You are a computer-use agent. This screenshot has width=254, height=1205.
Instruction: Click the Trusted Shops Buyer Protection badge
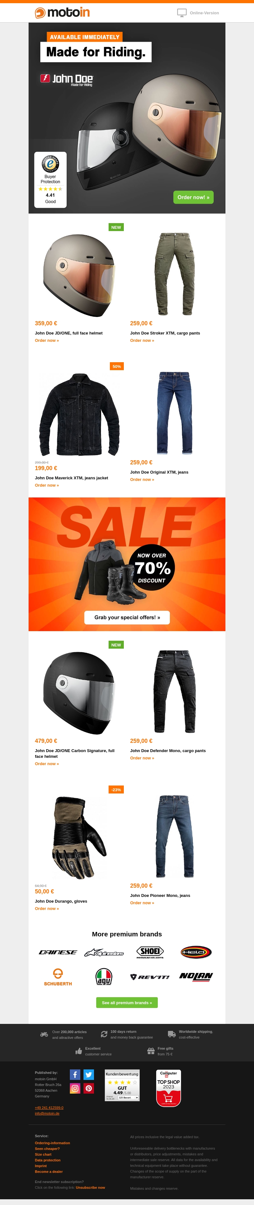click(50, 180)
